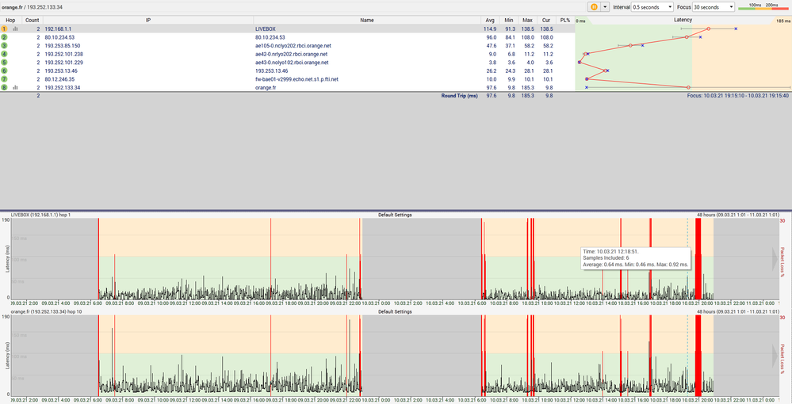Toggle the timeline graph icon for hop 8
792x404 pixels.
15,87
